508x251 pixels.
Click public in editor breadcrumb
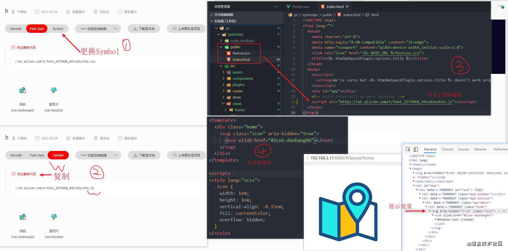[327, 15]
